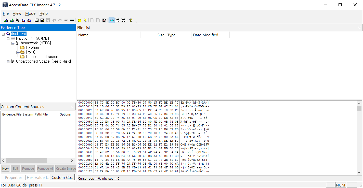Click the custom content horizontal scrollbar thumb

tap(27, 161)
